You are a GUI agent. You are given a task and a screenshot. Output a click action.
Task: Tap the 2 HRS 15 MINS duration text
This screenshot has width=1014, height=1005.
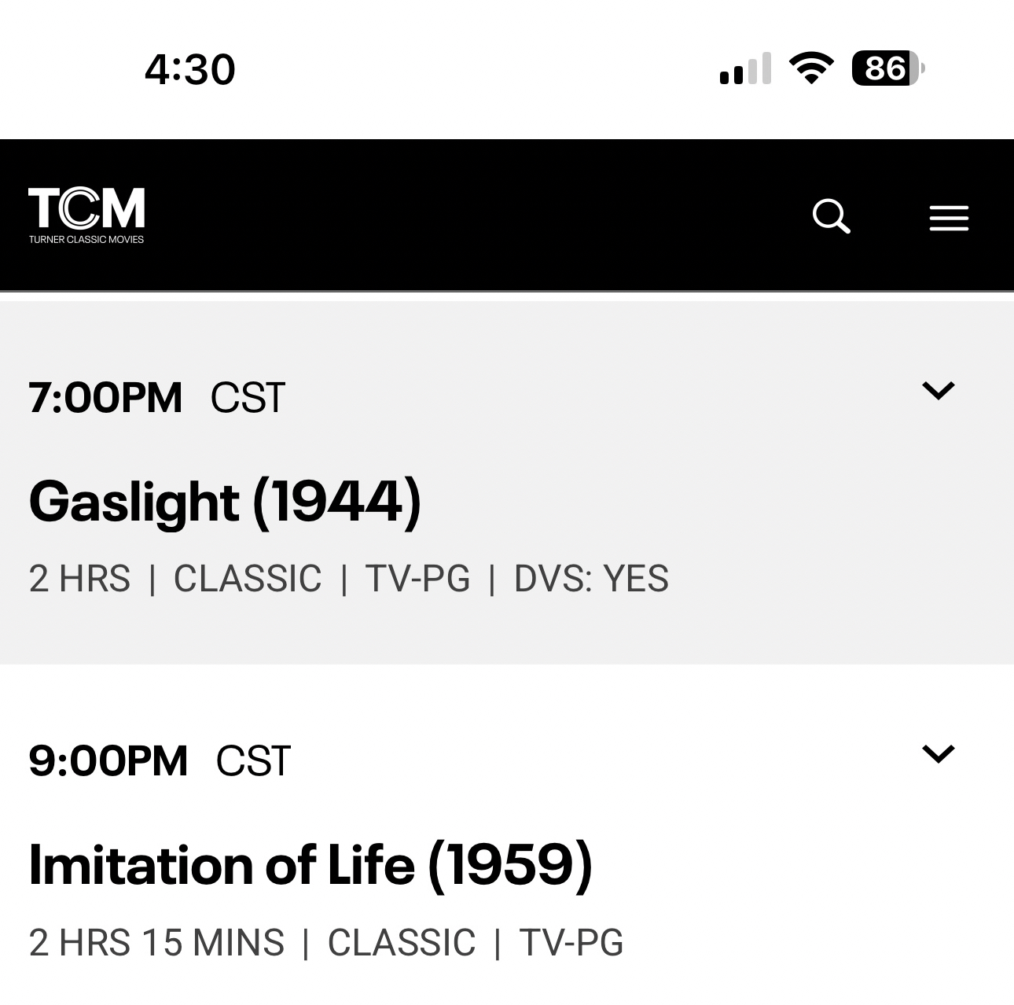pos(156,942)
